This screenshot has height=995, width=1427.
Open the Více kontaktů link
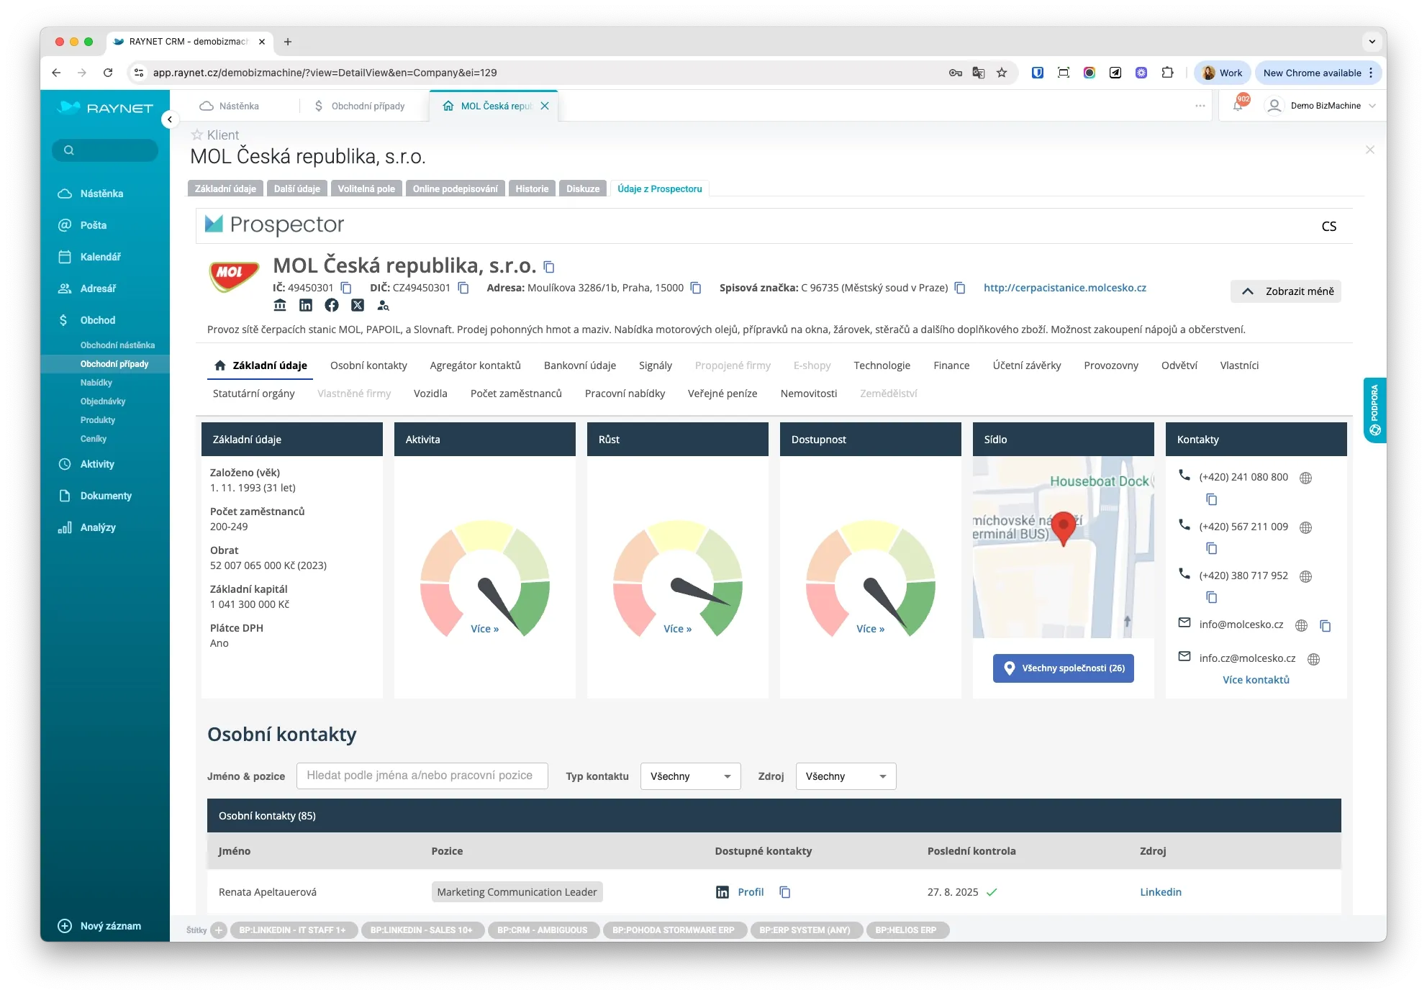[x=1256, y=680]
